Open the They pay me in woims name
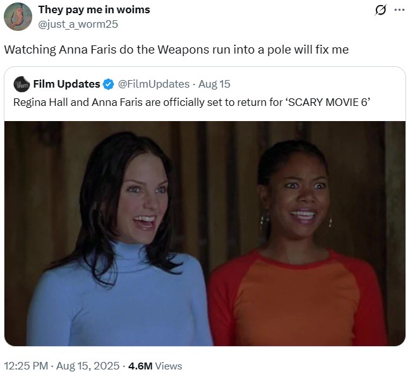 tap(94, 9)
